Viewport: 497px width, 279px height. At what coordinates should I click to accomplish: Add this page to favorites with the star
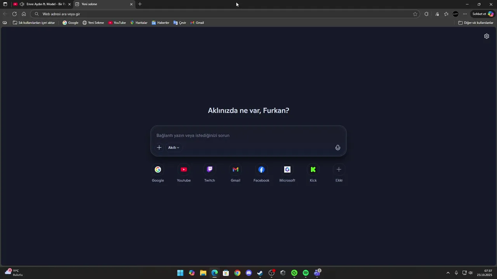coord(415,14)
